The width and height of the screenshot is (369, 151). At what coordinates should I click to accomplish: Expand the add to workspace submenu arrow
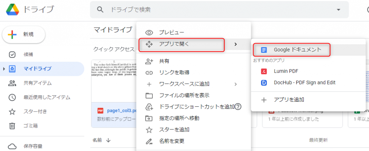tap(236, 84)
